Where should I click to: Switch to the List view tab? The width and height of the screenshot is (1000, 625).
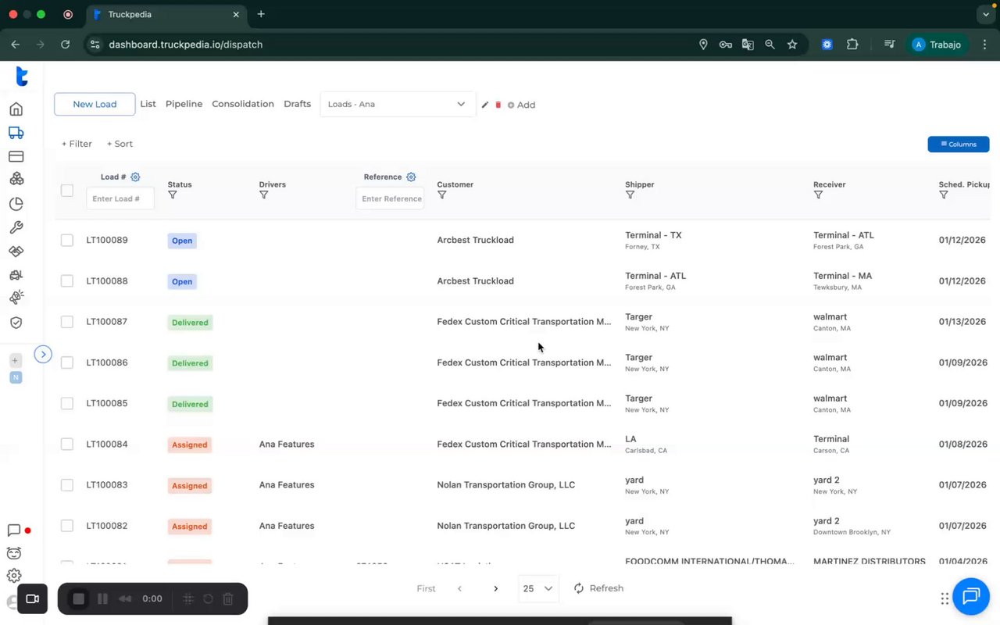click(x=148, y=104)
